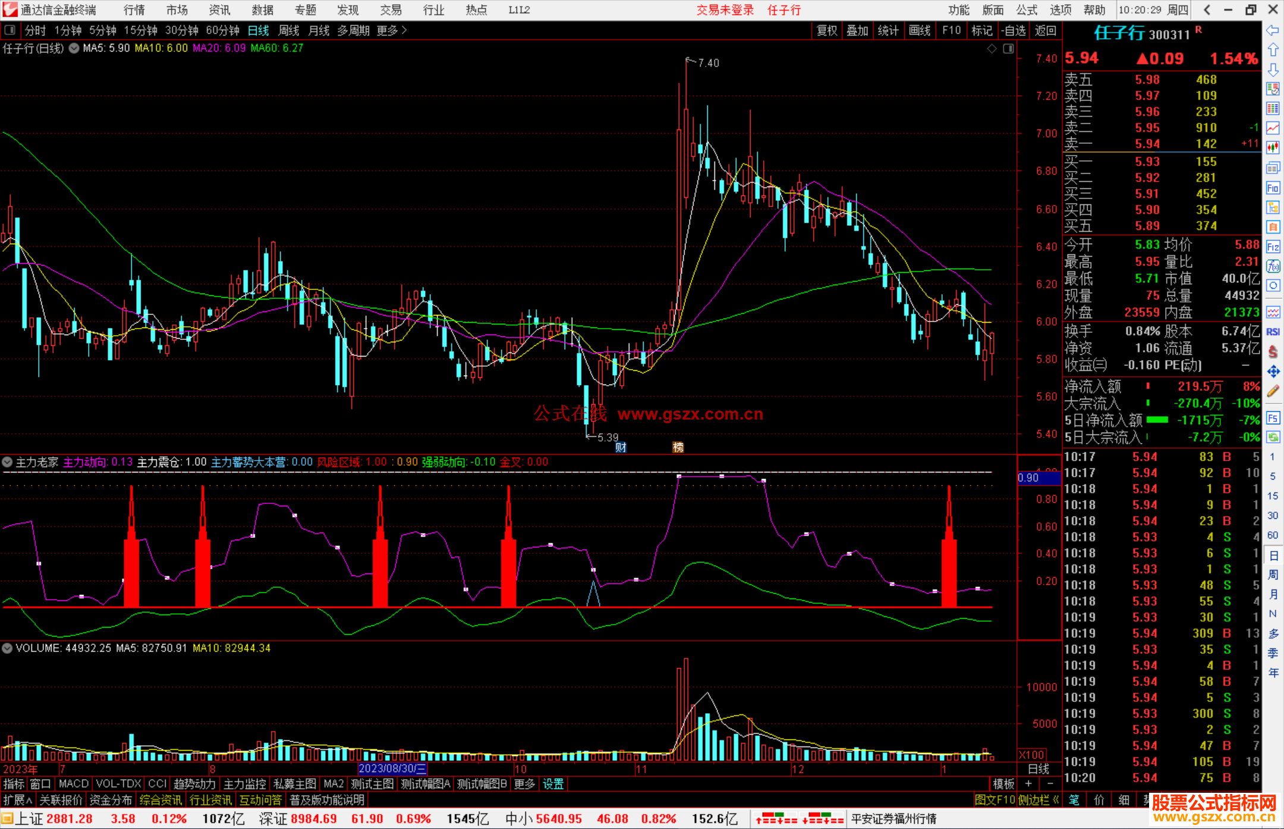Toggle the main chart MA indicator dropdown circle
The image size is (1284, 829).
point(74,48)
